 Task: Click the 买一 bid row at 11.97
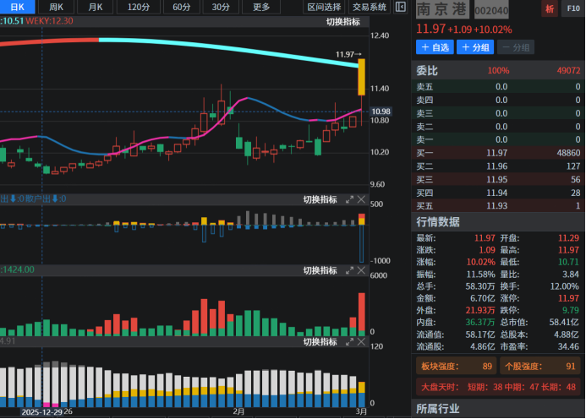click(x=499, y=153)
